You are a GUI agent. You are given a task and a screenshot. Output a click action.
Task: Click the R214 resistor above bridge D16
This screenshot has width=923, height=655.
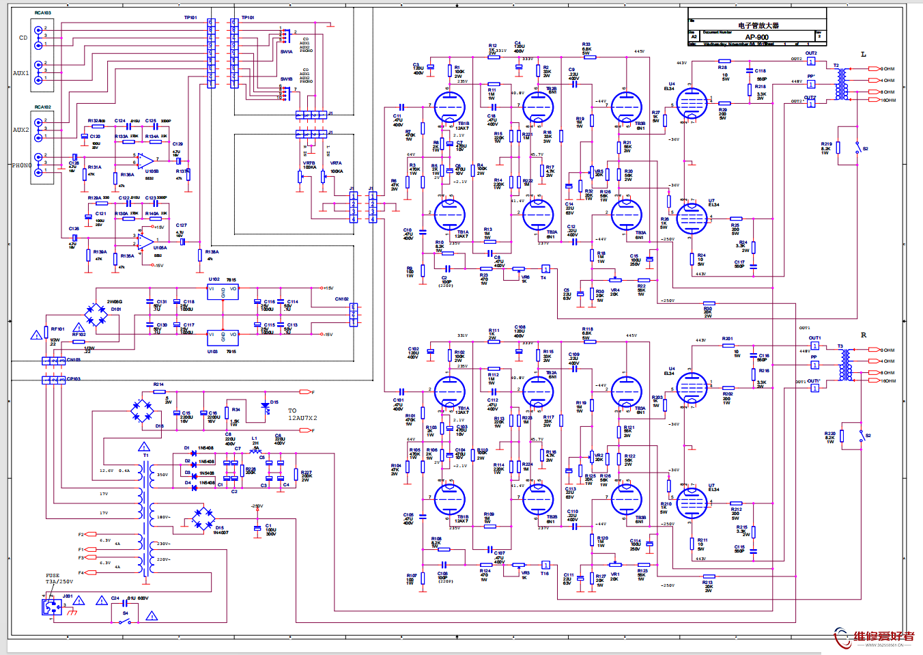coord(158,391)
